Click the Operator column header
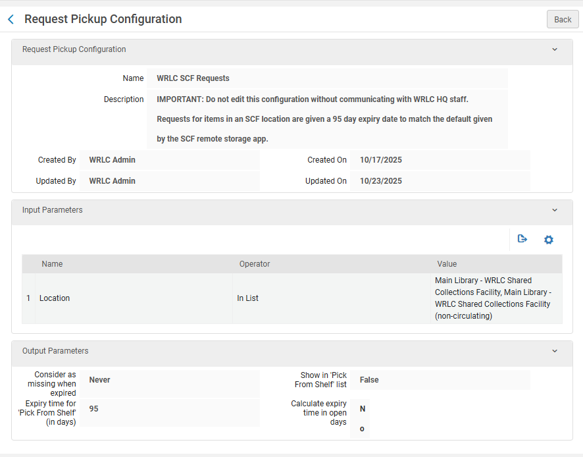583x457 pixels. [255, 264]
